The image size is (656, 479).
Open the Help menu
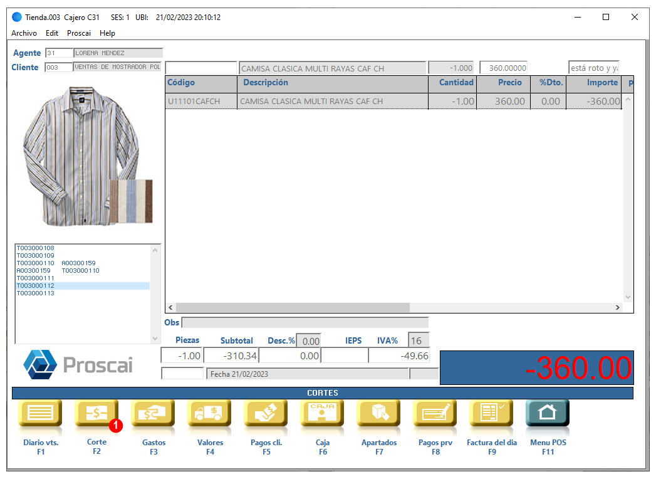tap(107, 33)
